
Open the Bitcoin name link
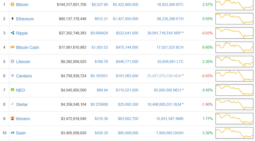22,5
